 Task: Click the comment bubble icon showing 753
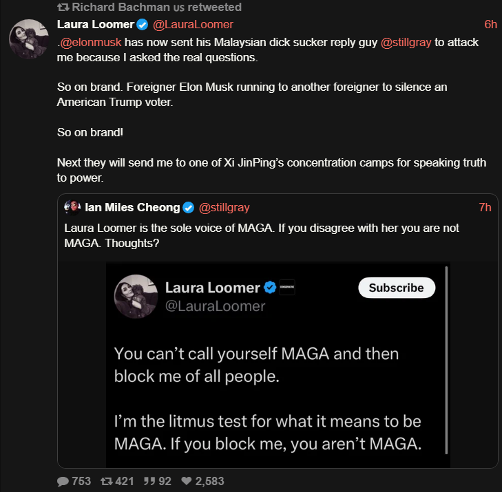click(x=63, y=482)
